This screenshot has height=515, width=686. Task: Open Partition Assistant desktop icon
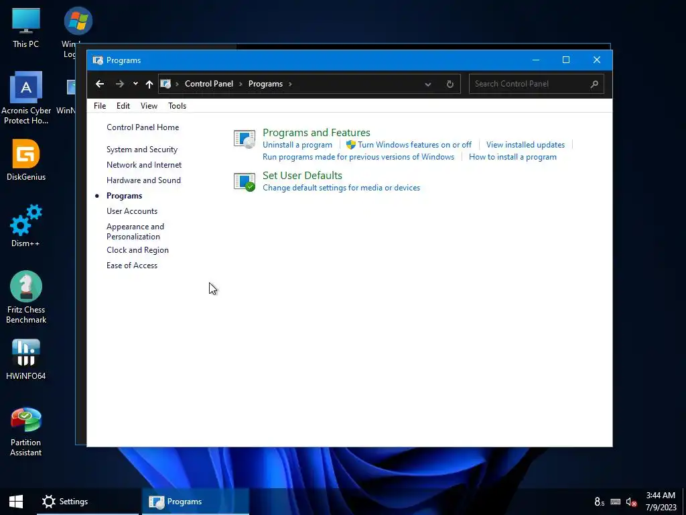pos(26,432)
